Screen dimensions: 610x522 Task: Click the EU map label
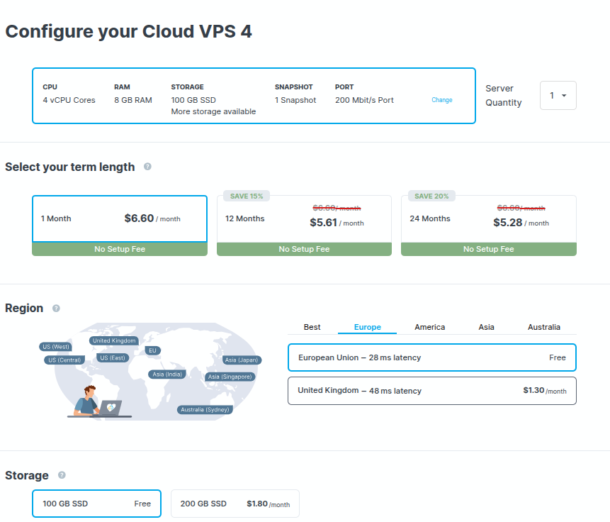click(152, 350)
